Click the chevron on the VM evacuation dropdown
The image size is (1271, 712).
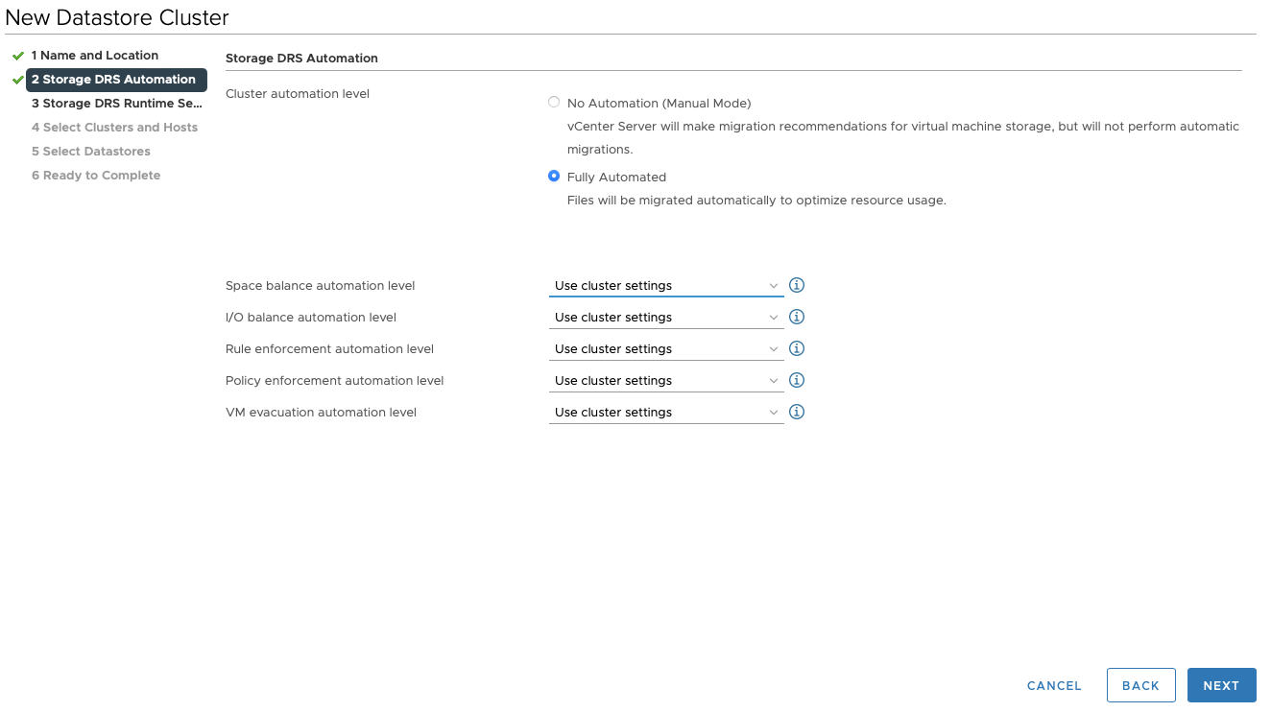coord(774,412)
